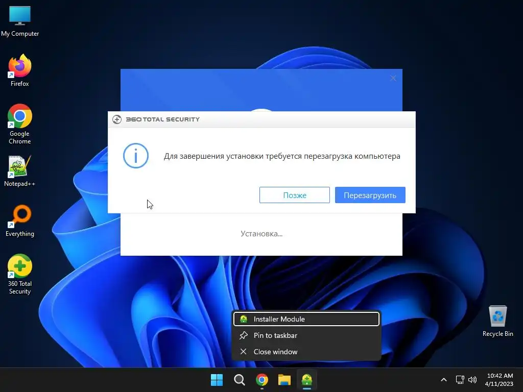Click the Windows Start button in the taskbar
This screenshot has height=392, width=523.
pyautogui.click(x=217, y=380)
